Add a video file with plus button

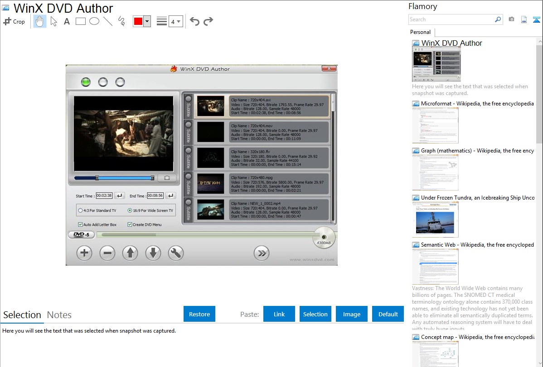[84, 253]
